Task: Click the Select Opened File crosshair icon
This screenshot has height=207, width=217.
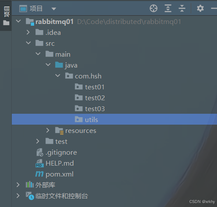Action: pyautogui.click(x=154, y=8)
